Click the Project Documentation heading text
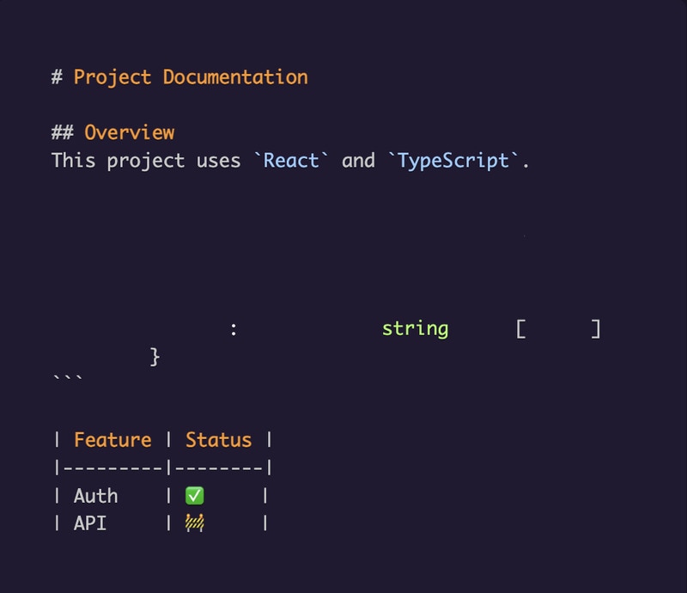The height and width of the screenshot is (593, 687). 191,76
